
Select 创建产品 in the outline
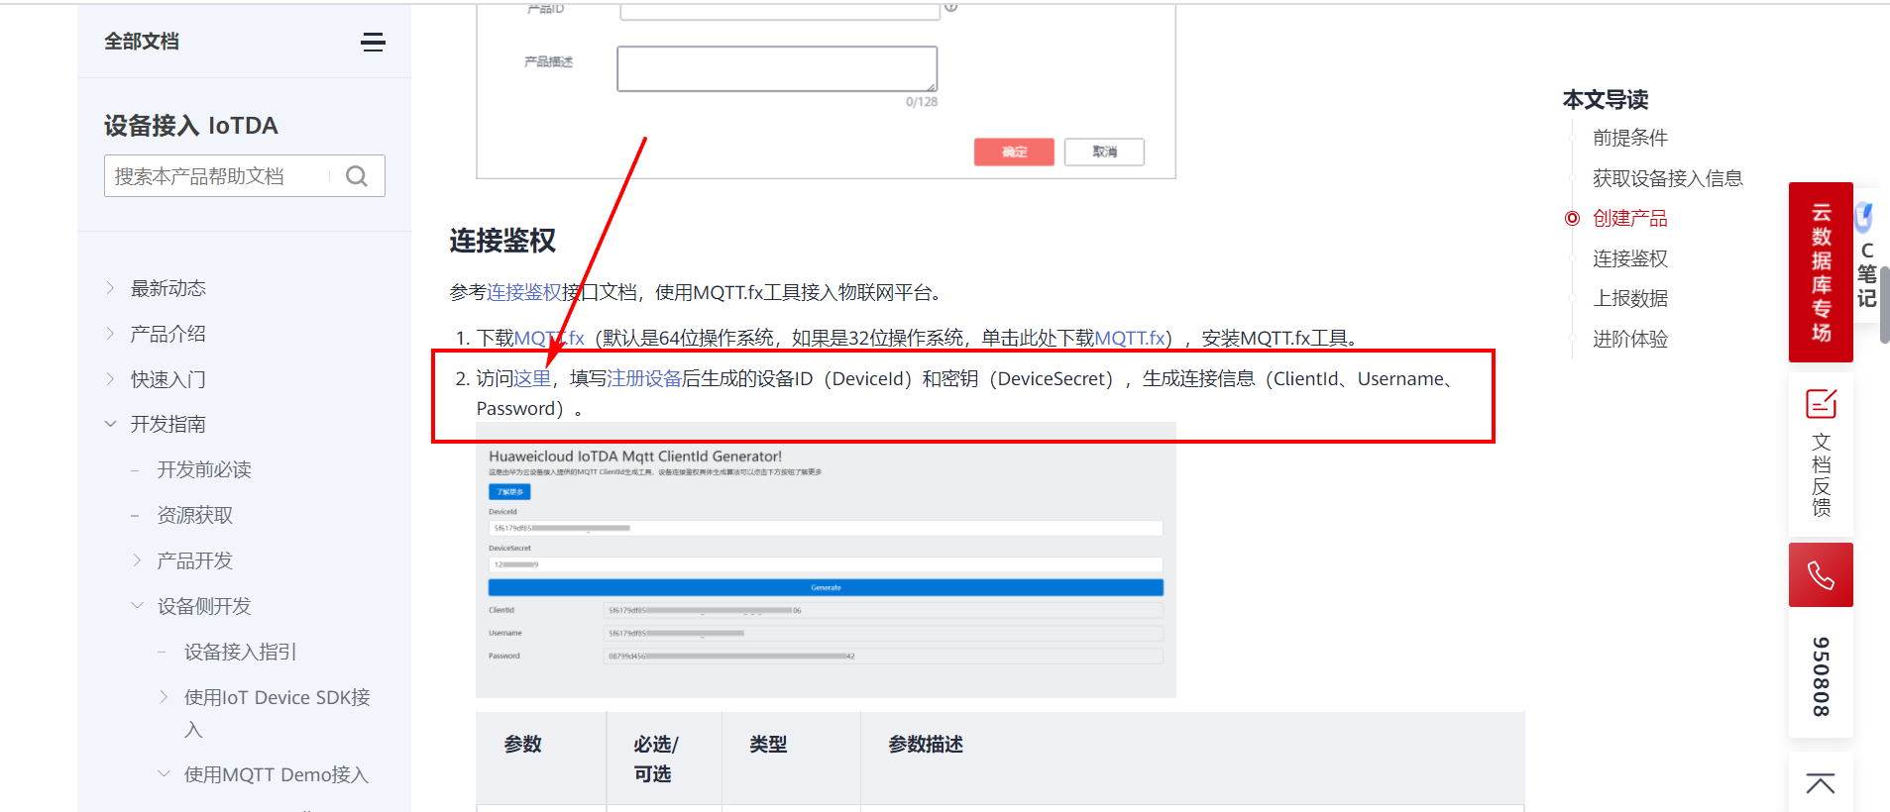click(x=1630, y=218)
